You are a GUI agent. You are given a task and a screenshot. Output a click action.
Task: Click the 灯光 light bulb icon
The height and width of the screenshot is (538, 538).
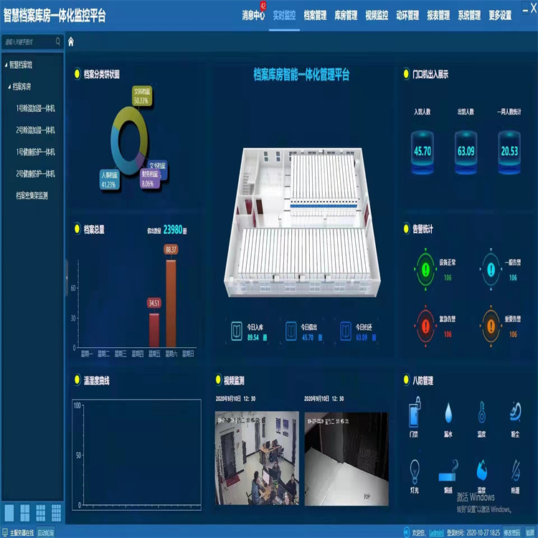(415, 471)
